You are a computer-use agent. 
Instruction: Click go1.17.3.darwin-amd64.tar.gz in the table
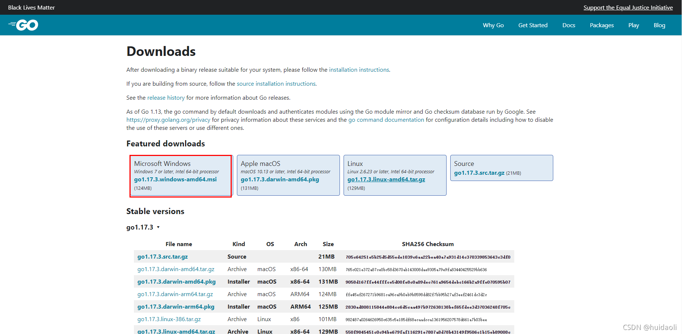point(176,269)
